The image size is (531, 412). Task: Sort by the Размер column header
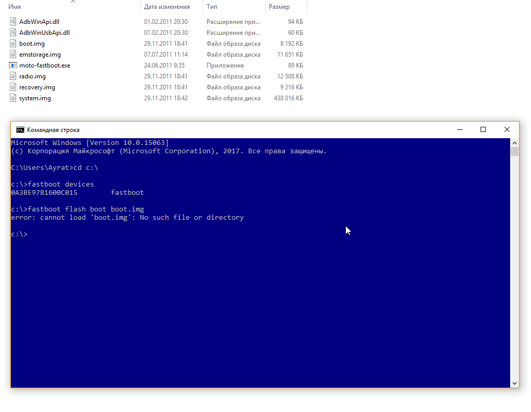(279, 7)
